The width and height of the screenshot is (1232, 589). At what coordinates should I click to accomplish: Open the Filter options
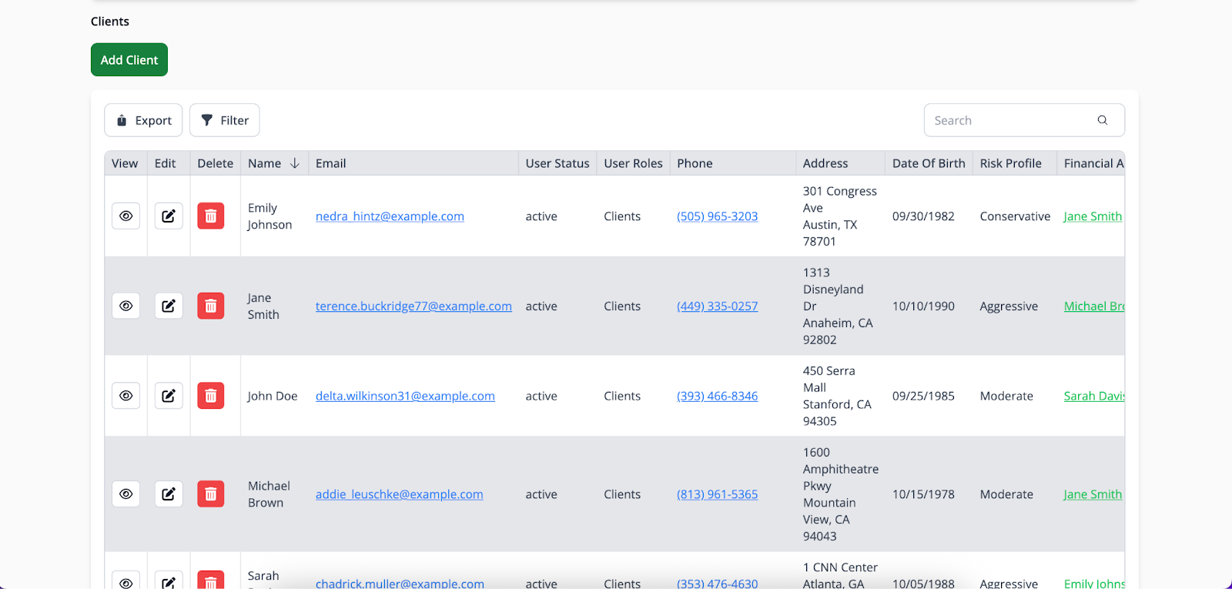(225, 120)
